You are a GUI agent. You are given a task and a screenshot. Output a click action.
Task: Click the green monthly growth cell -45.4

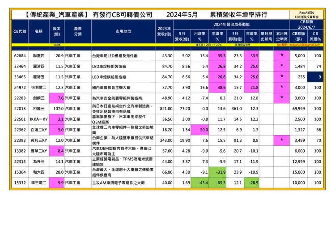(x=199, y=183)
